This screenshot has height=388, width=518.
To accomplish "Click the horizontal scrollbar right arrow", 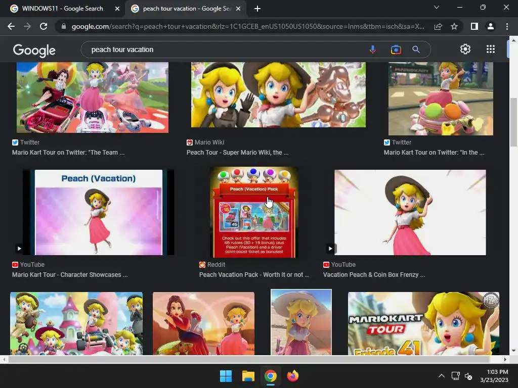I will pyautogui.click(x=505, y=359).
